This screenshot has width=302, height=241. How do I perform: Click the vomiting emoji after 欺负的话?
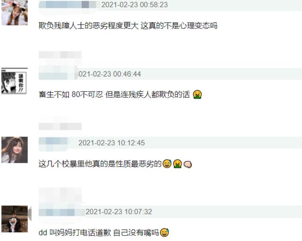(x=198, y=95)
